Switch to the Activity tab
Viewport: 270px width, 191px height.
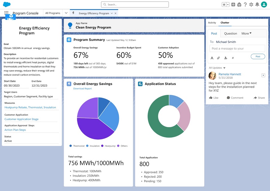coord(212,23)
